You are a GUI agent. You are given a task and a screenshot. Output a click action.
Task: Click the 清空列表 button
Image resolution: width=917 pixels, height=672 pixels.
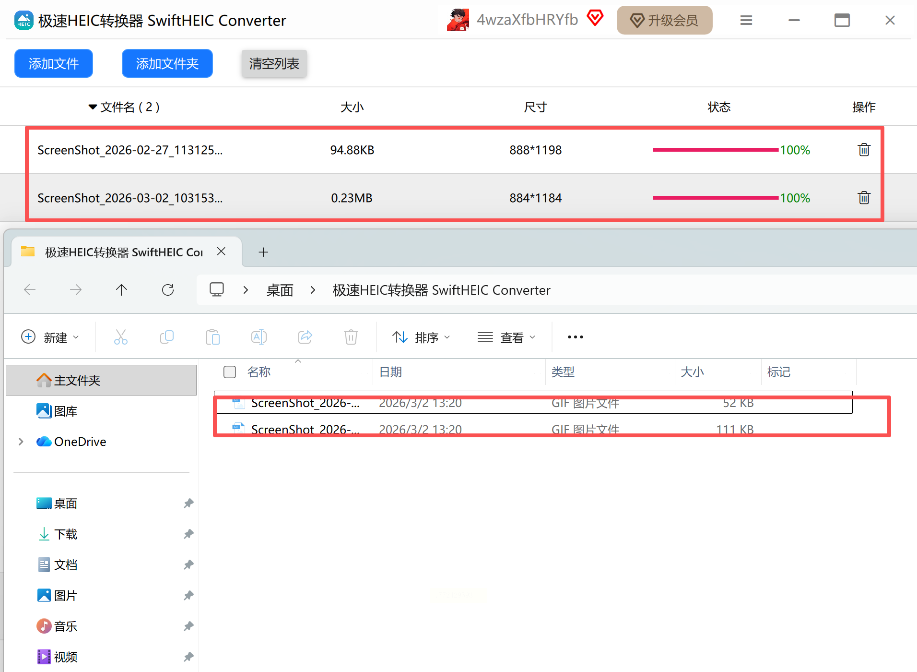[x=274, y=63]
